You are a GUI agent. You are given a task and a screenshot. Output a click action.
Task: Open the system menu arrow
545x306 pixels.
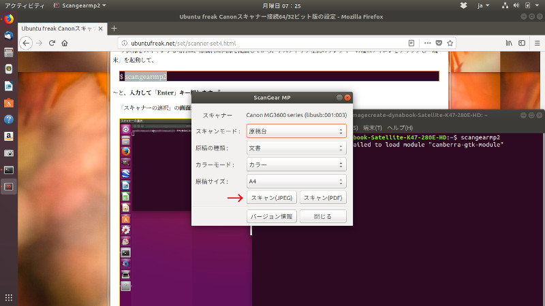pyautogui.click(x=537, y=5)
